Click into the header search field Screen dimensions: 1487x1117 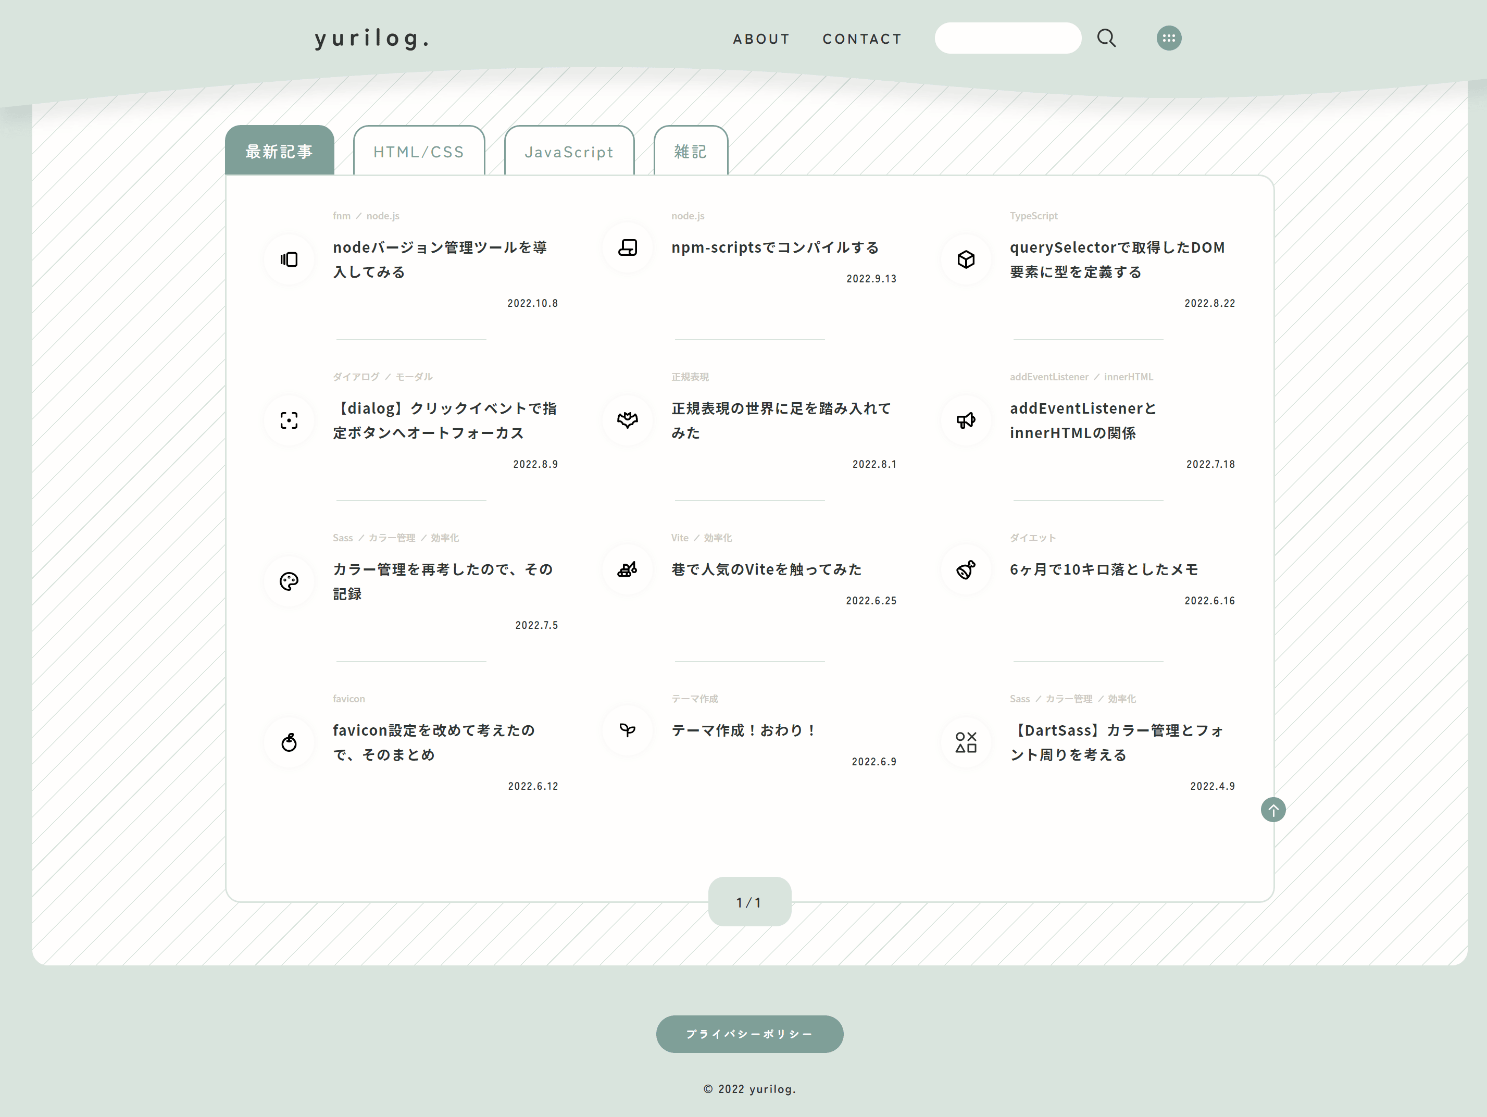(1007, 39)
